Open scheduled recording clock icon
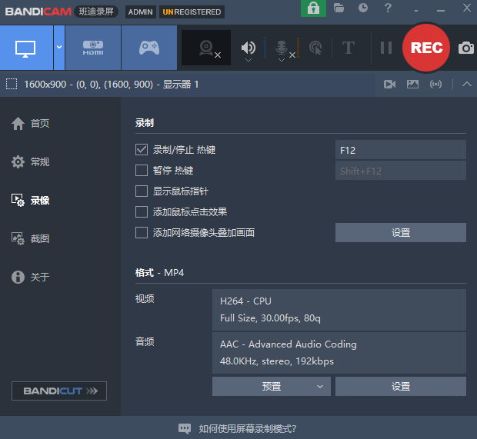477x439 pixels. 363,8
